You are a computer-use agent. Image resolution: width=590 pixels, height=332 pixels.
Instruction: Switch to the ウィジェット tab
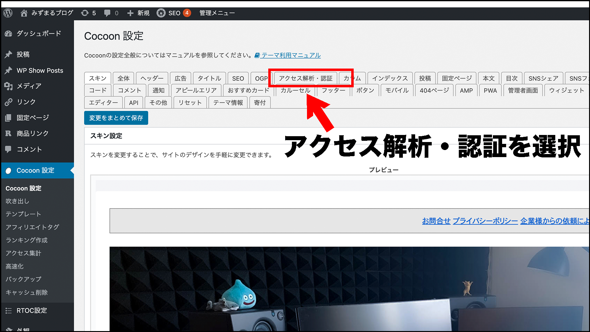click(x=567, y=90)
